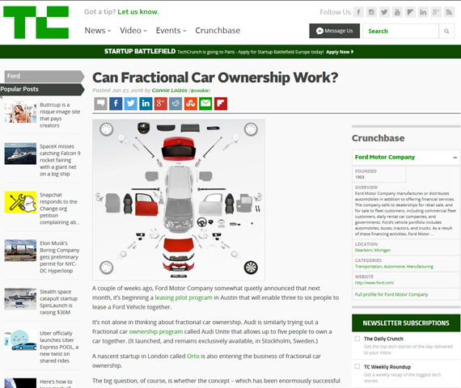This screenshot has height=388, width=461.
Task: Open the leasing pilot program link
Action: point(184,297)
